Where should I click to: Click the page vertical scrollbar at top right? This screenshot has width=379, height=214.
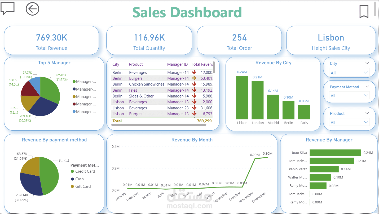tap(375, 9)
